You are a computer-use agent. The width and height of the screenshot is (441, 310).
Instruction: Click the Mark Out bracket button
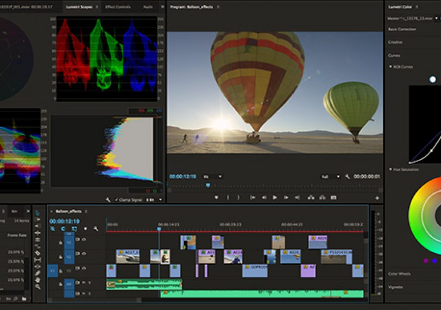238,198
